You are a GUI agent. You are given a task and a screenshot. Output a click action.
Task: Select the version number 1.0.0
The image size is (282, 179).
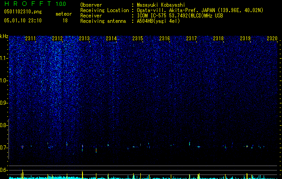click(61, 4)
